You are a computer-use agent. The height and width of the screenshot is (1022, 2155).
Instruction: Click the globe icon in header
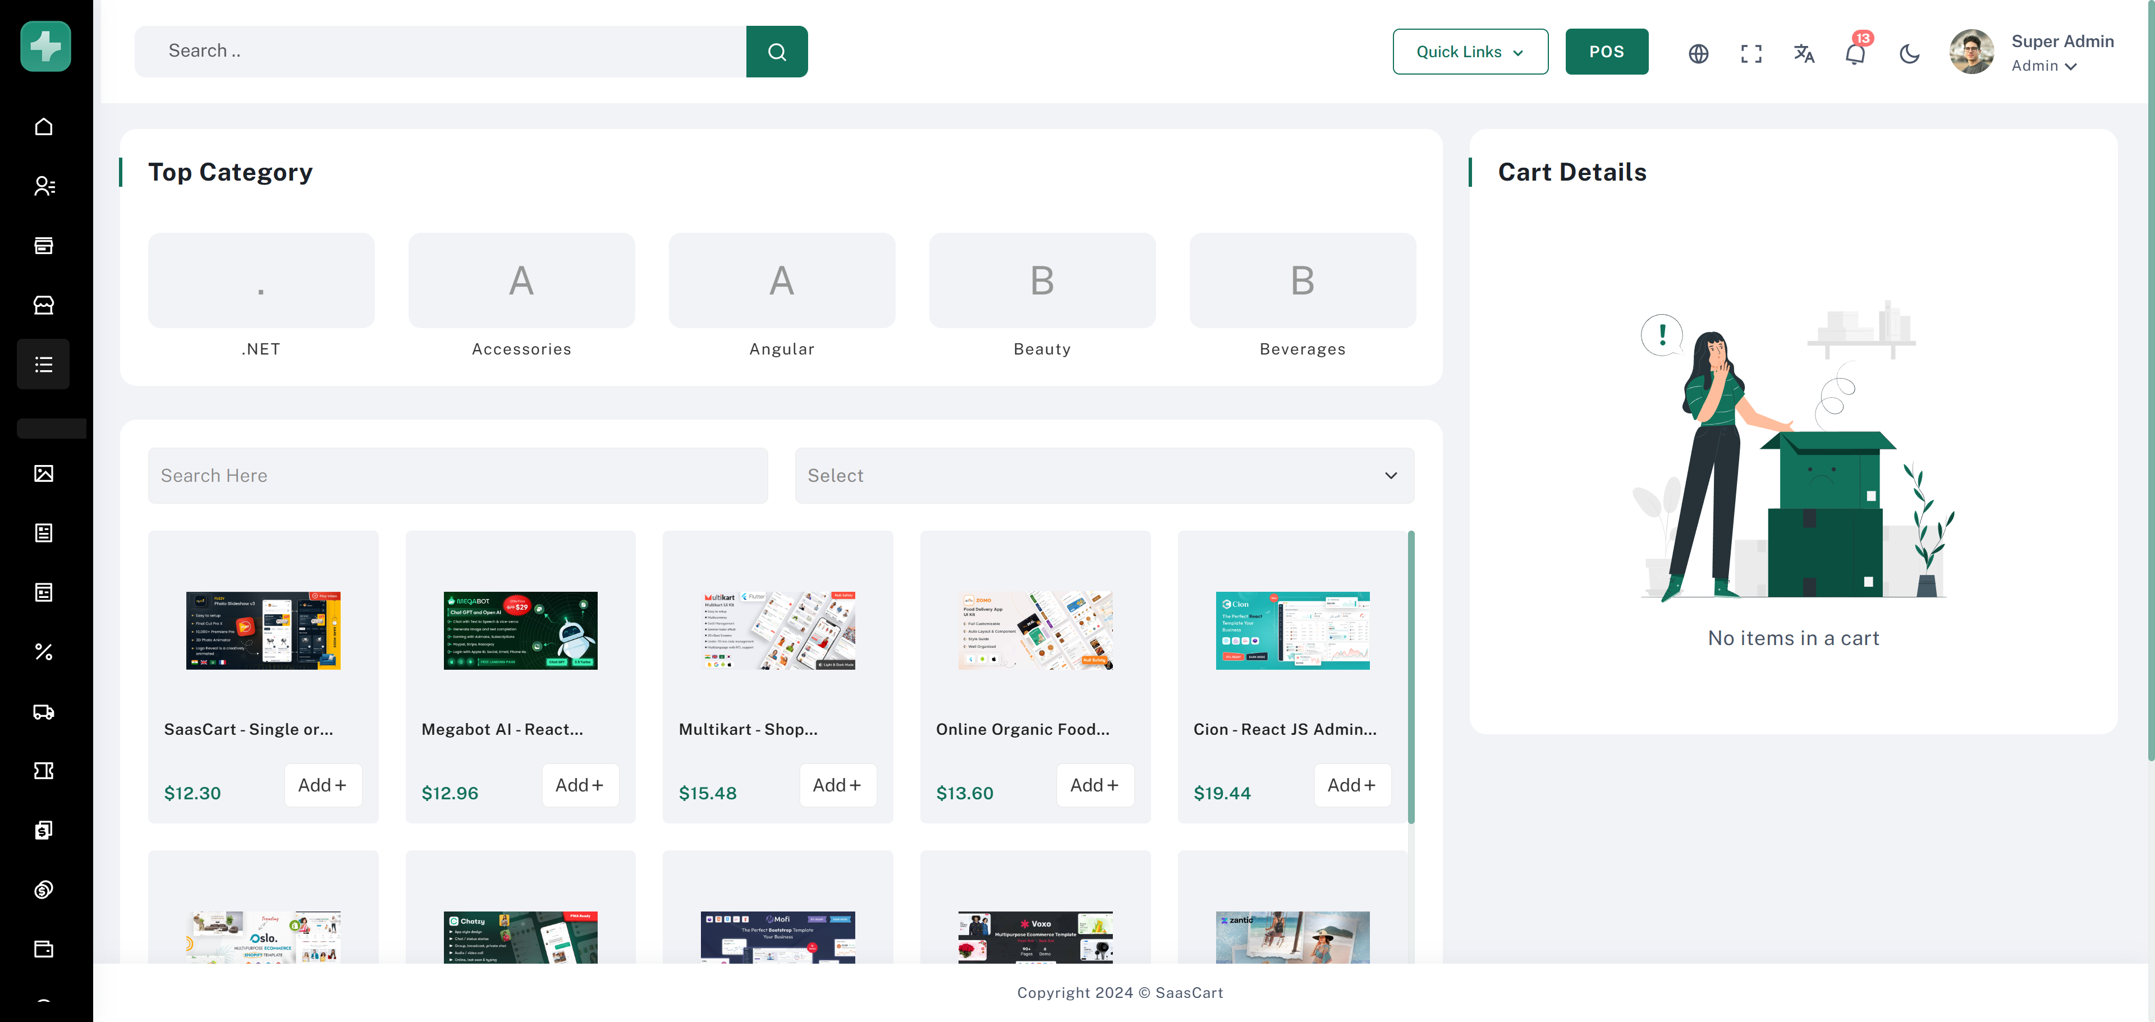tap(1698, 53)
